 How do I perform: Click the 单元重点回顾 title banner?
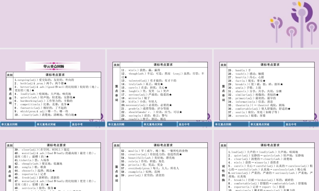[53, 66]
